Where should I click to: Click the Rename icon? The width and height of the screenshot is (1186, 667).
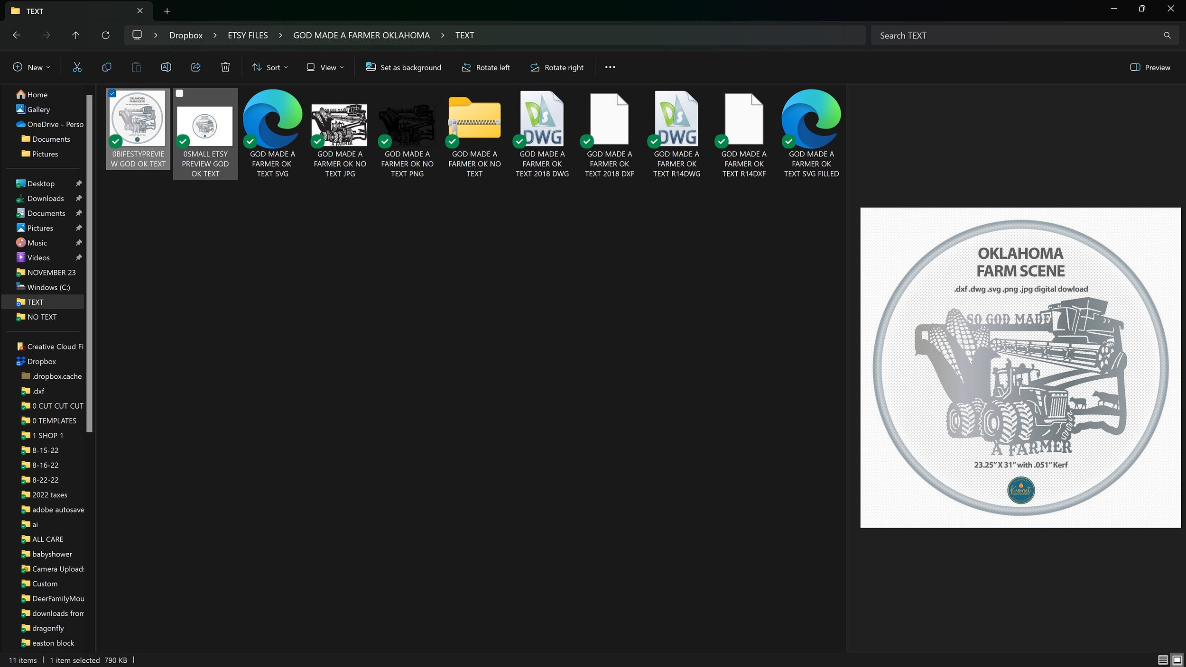[166, 67]
